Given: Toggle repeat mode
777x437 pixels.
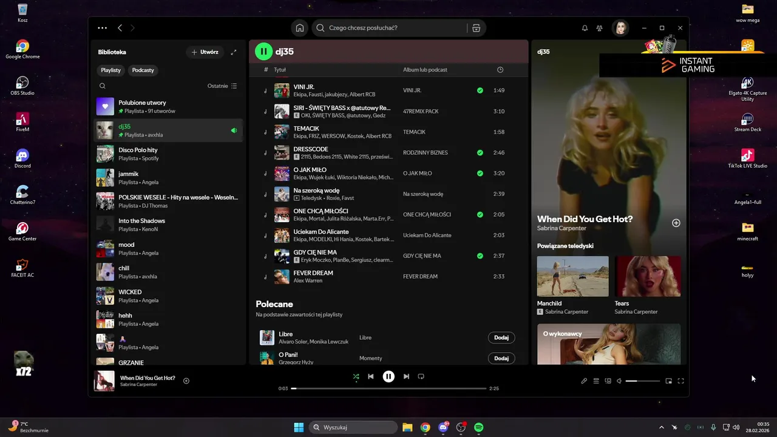Looking at the screenshot, I should (421, 376).
